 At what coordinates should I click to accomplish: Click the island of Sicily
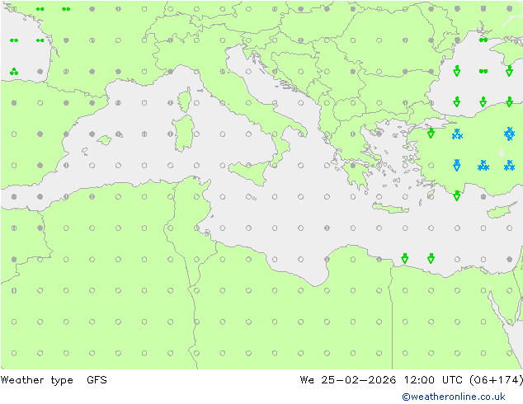[x=249, y=171]
